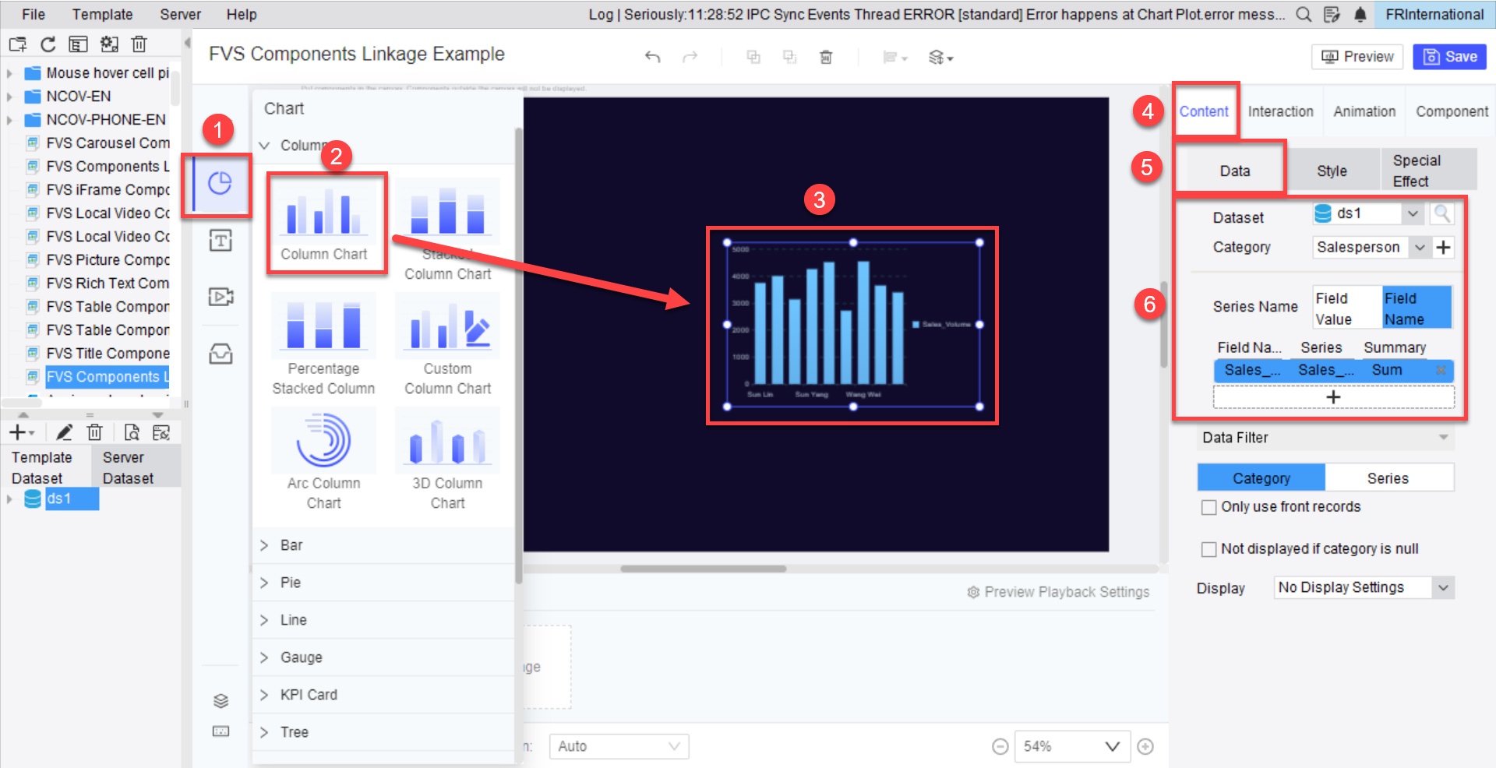Image resolution: width=1496 pixels, height=768 pixels.
Task: Switch Series Name to Field Value
Action: coord(1346,307)
